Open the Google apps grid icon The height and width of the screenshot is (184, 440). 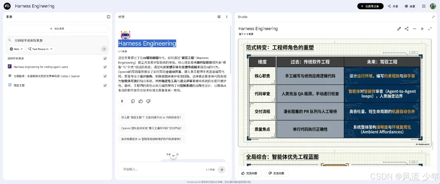[x=424, y=6]
